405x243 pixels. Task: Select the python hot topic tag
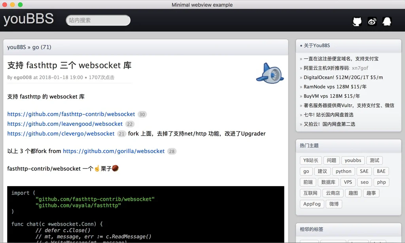tap(343, 171)
